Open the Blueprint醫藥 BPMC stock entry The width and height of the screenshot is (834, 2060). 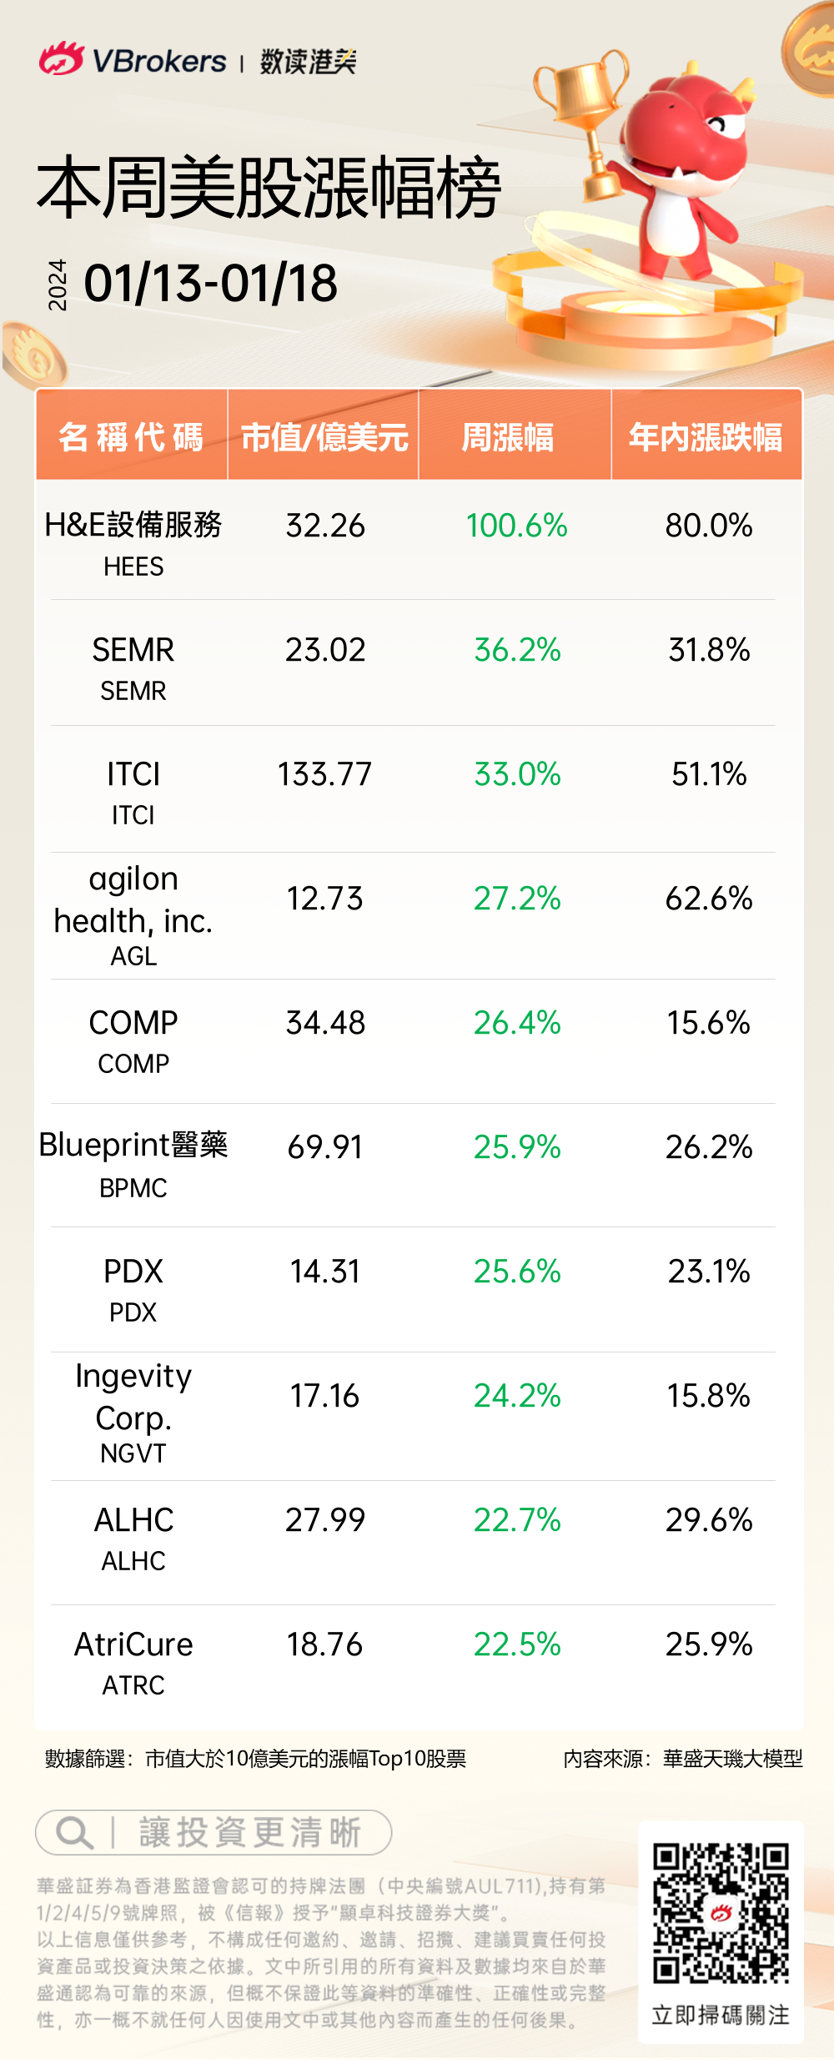[x=133, y=1163]
